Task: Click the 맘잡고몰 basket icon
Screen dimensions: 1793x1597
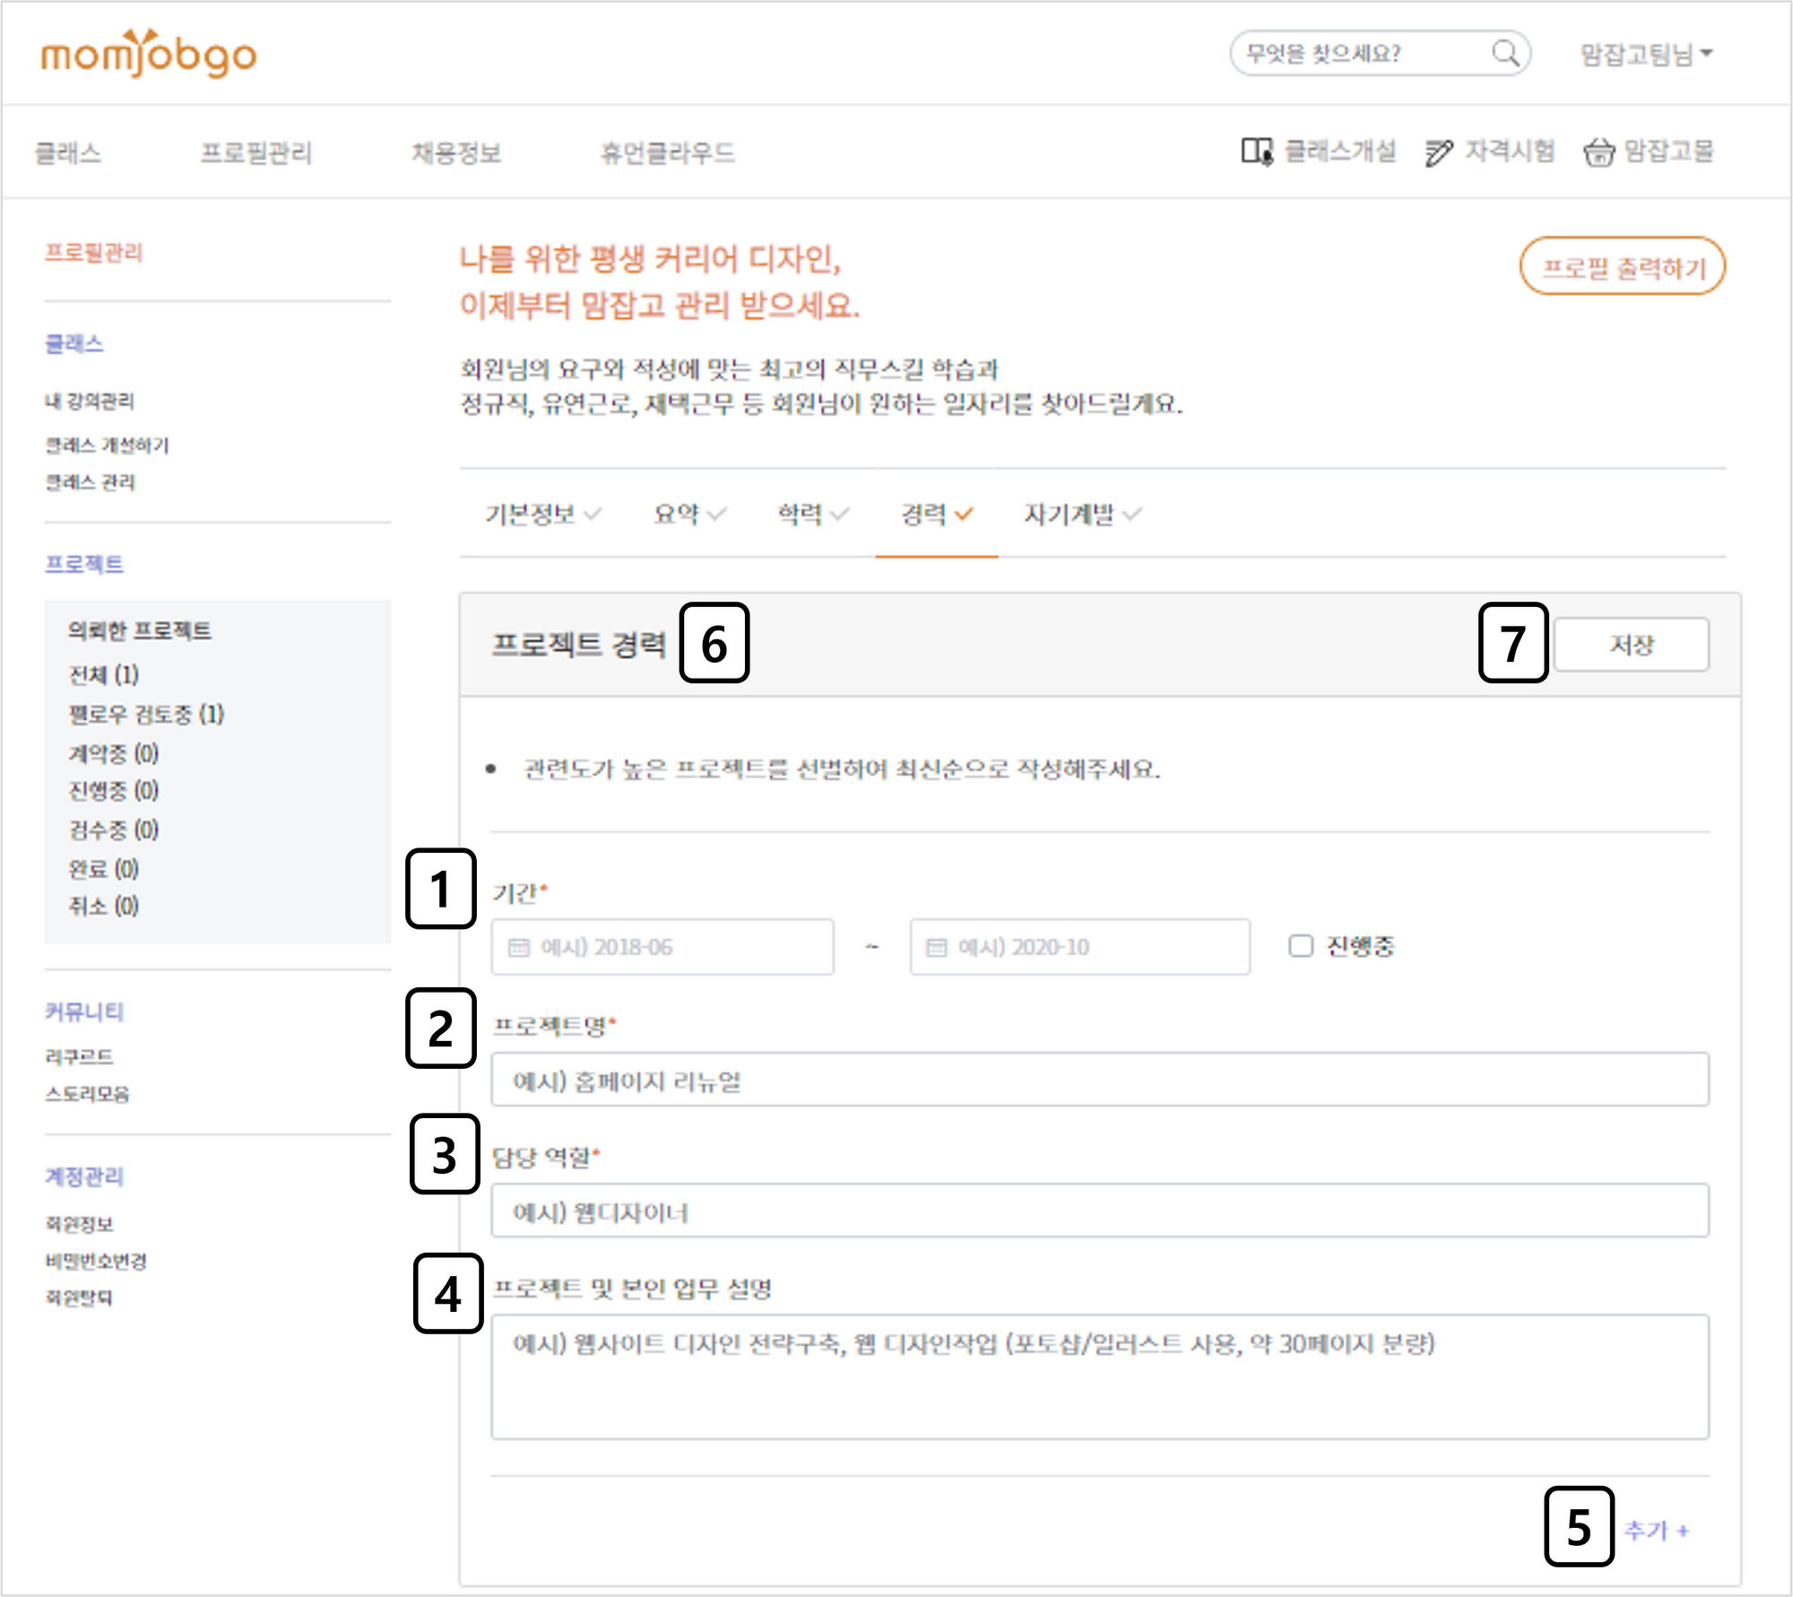Action: coord(1598,152)
